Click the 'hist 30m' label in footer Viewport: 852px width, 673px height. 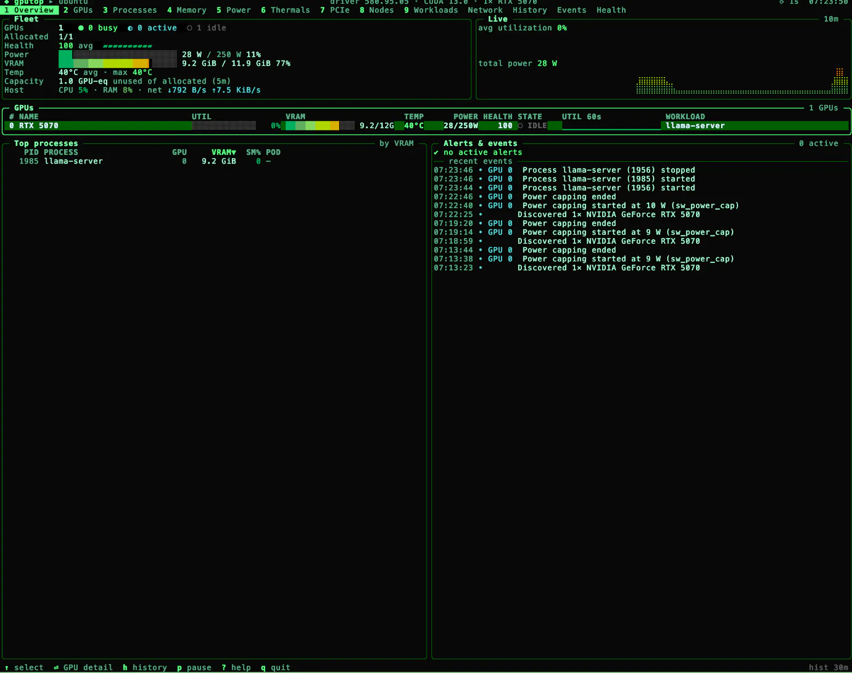[x=828, y=668]
